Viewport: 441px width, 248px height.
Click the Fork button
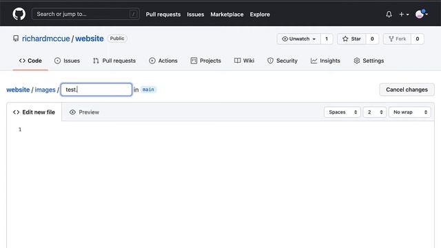coord(397,39)
